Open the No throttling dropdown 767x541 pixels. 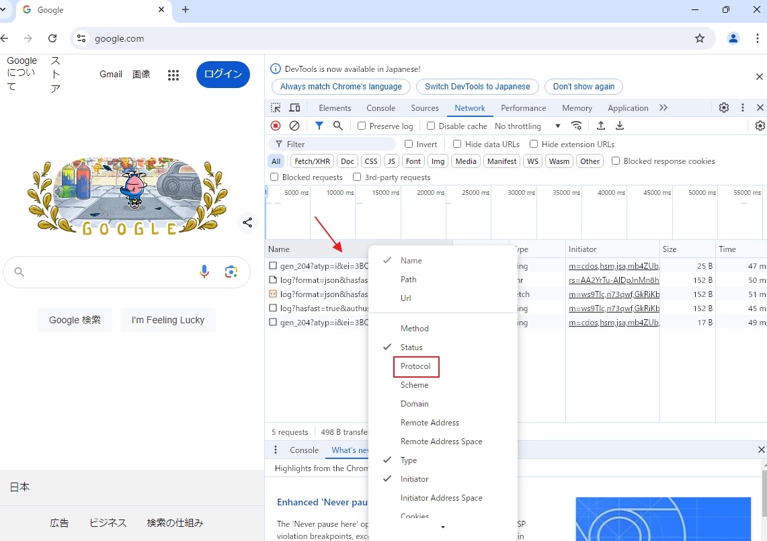tap(527, 126)
